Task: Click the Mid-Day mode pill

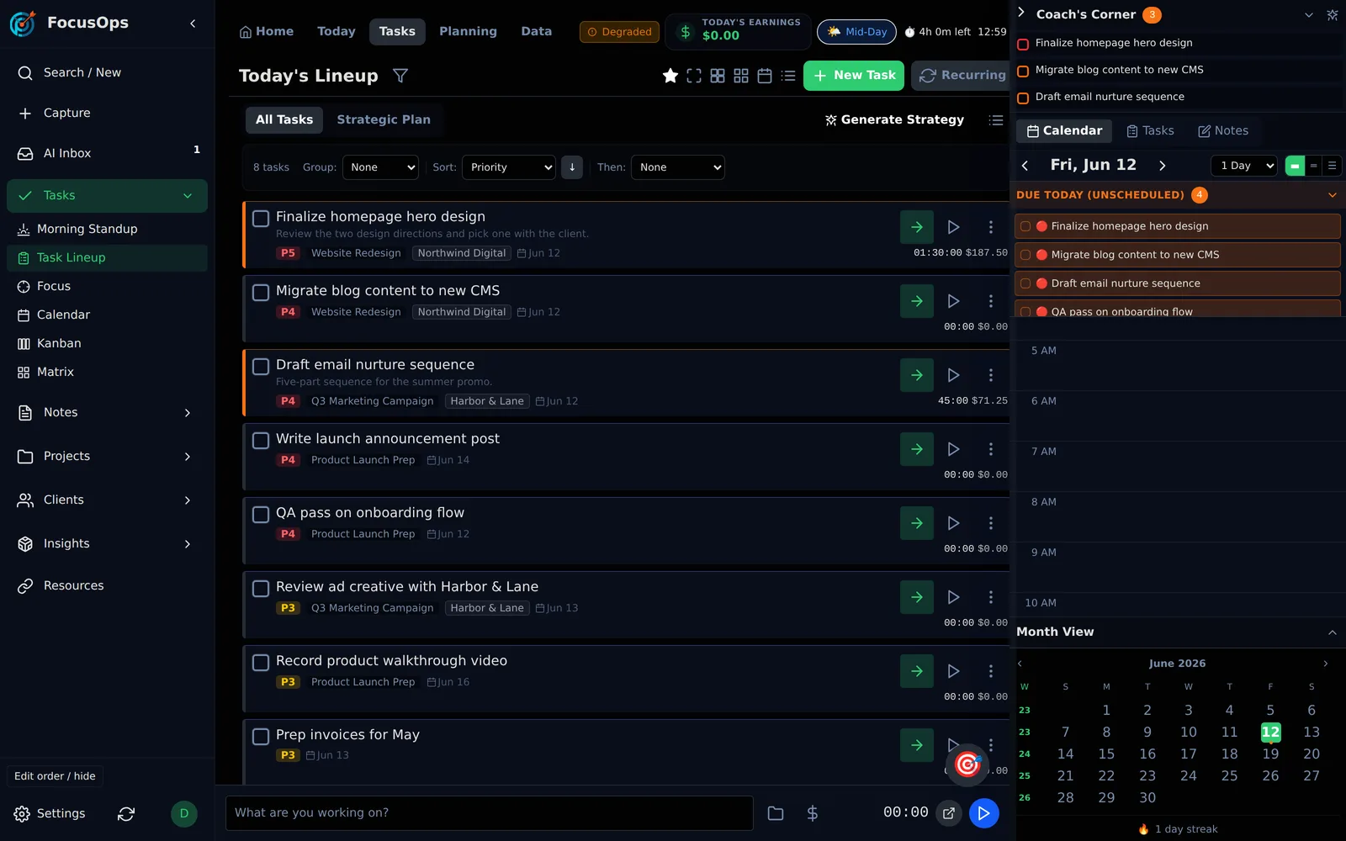Action: pos(856,32)
